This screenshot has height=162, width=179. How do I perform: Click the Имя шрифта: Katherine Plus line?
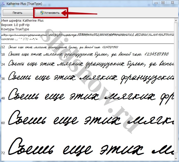pos(22,20)
